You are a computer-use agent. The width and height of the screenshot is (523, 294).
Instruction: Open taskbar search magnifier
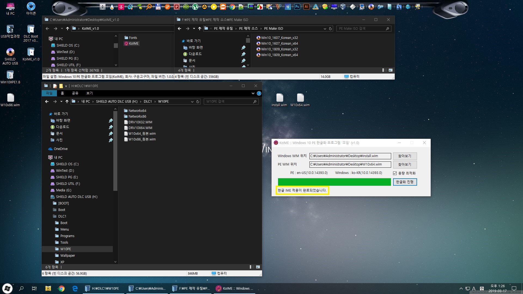[x=21, y=288]
